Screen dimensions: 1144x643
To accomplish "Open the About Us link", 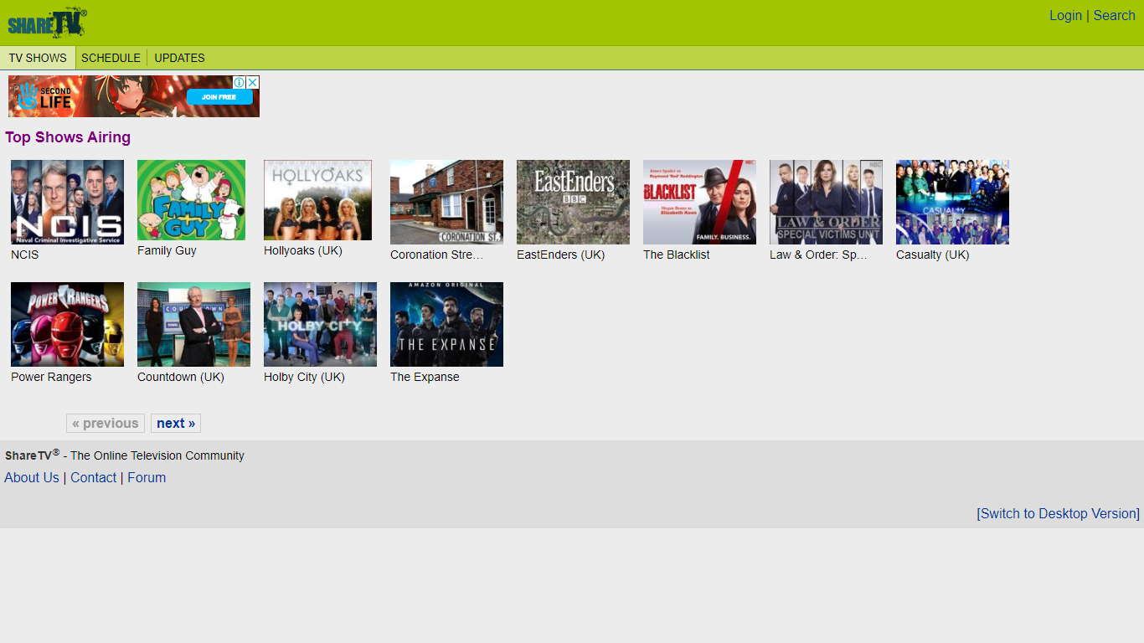I will (x=32, y=478).
